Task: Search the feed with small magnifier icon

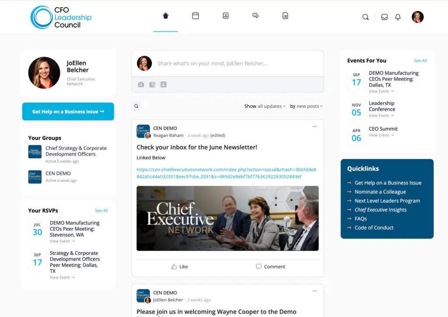Action: tap(136, 106)
